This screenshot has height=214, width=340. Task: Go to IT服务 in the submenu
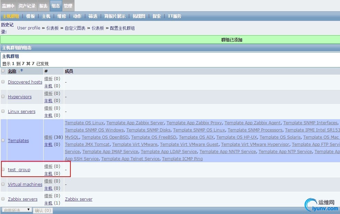[174, 16]
